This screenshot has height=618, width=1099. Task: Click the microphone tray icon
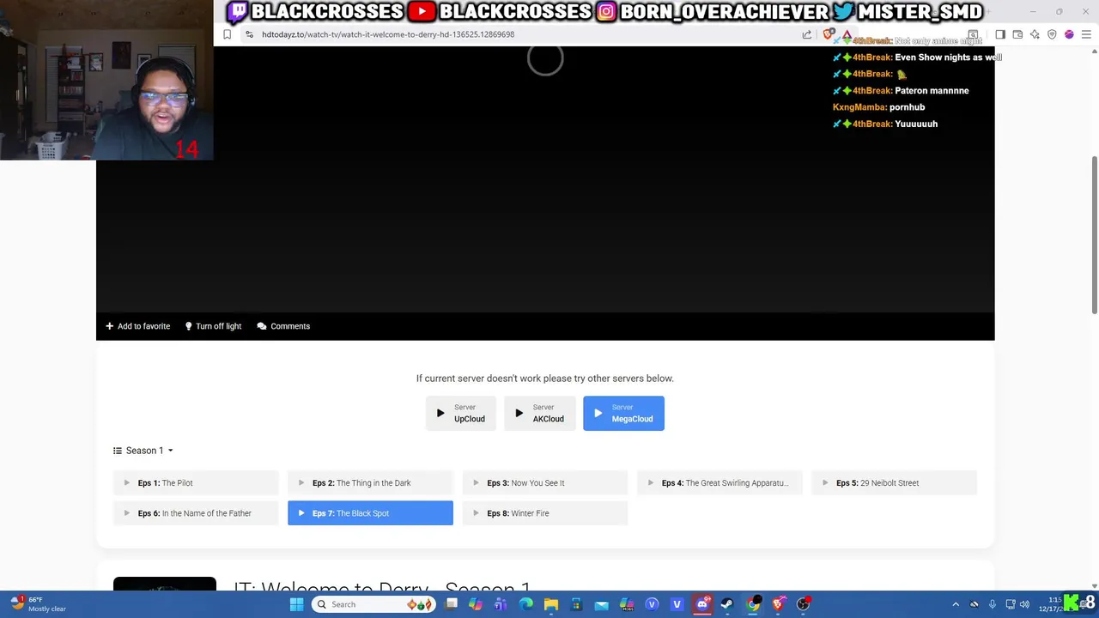(x=993, y=604)
